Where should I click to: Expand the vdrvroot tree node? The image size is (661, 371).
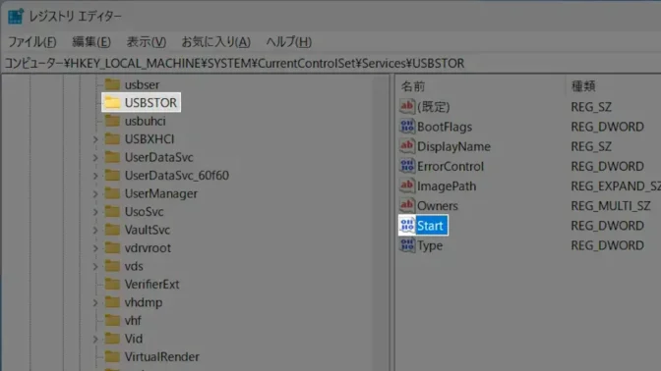[95, 248]
